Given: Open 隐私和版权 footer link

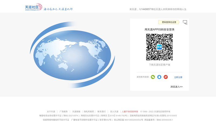Looking at the screenshot, I should click(89, 112).
